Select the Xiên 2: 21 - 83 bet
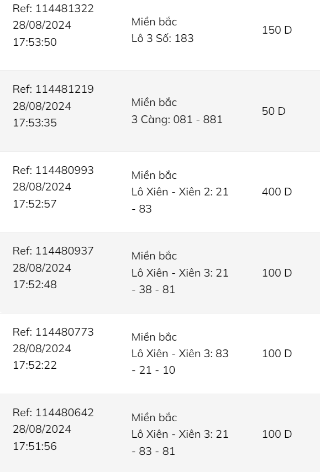Screen dimensions: 320x472 (180, 200)
